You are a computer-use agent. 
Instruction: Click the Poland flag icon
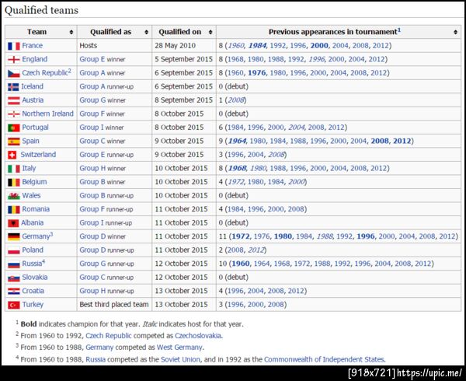point(14,250)
